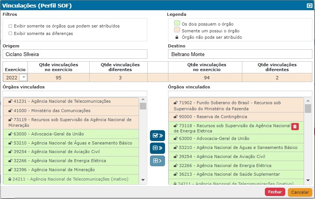Viewport: 315px width, 199px height.
Task: Click unlock icon of destination 32266 row
Action: 176,166
